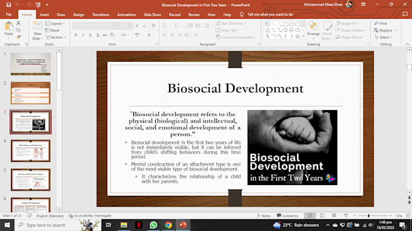
Task: Open the Section dropdown
Action: click(x=56, y=37)
